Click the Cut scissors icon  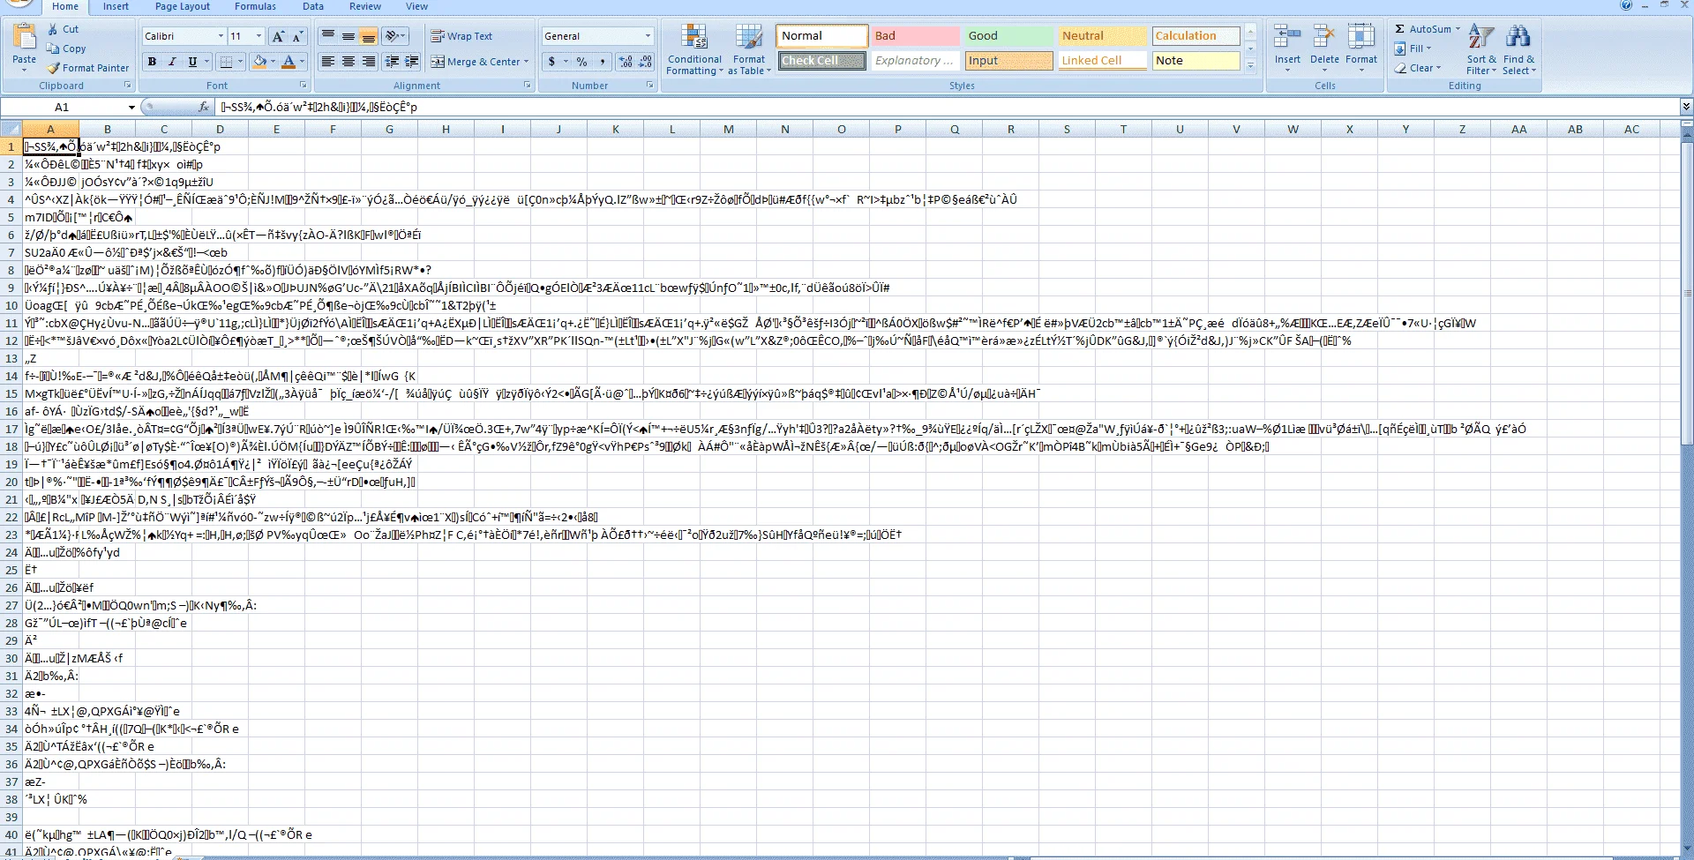pos(53,29)
